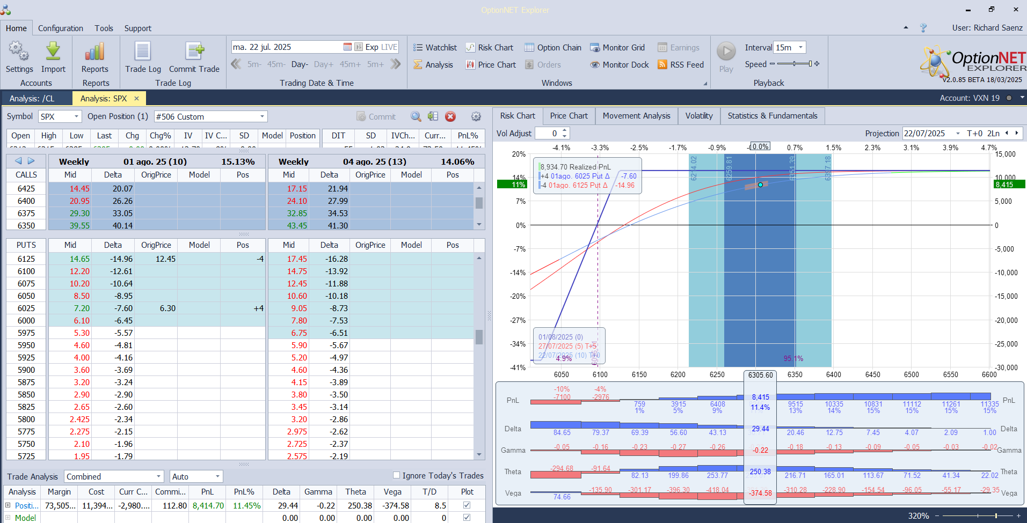1027x523 pixels.
Task: Switch to Analysis: /CL tab
Action: tap(32, 98)
